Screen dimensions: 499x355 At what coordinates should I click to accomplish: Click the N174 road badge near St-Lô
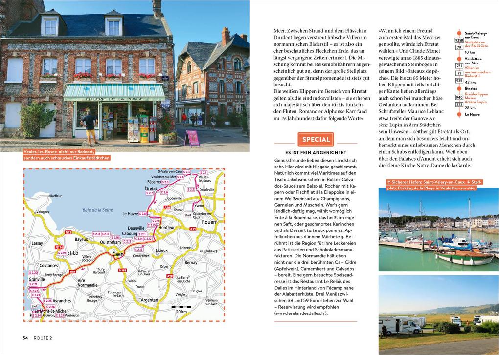pyautogui.click(x=58, y=247)
